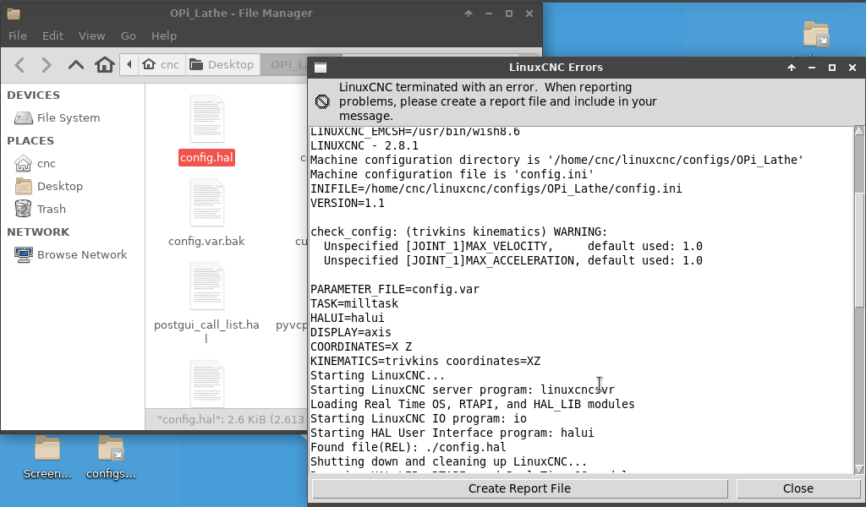The image size is (866, 507).
Task: Roll up File Manager window with arrow
Action: 469,14
